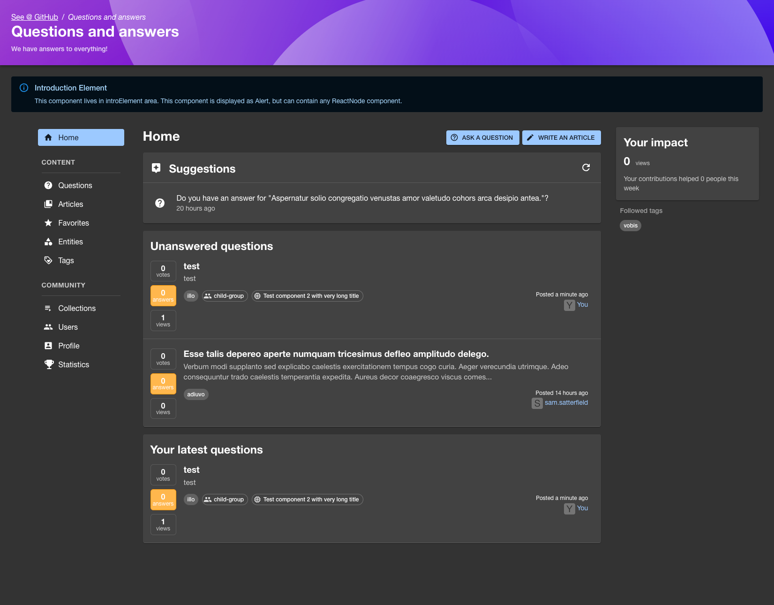Open the 'Esse talis depereo' question title
774x605 pixels.
(336, 354)
